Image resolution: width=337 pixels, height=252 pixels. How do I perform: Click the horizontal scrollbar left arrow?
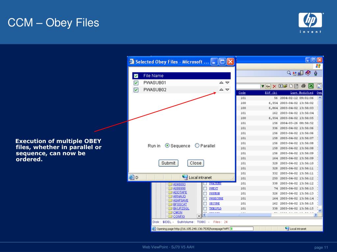click(x=204, y=215)
